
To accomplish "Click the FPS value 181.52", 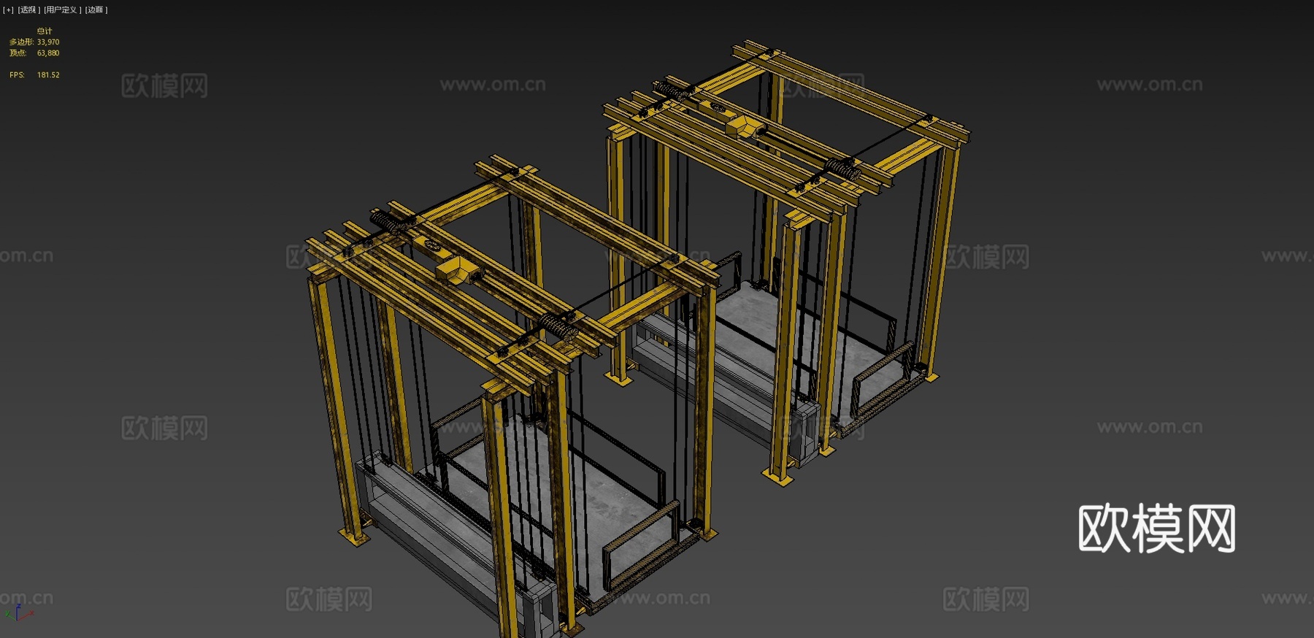I will click(x=48, y=75).
